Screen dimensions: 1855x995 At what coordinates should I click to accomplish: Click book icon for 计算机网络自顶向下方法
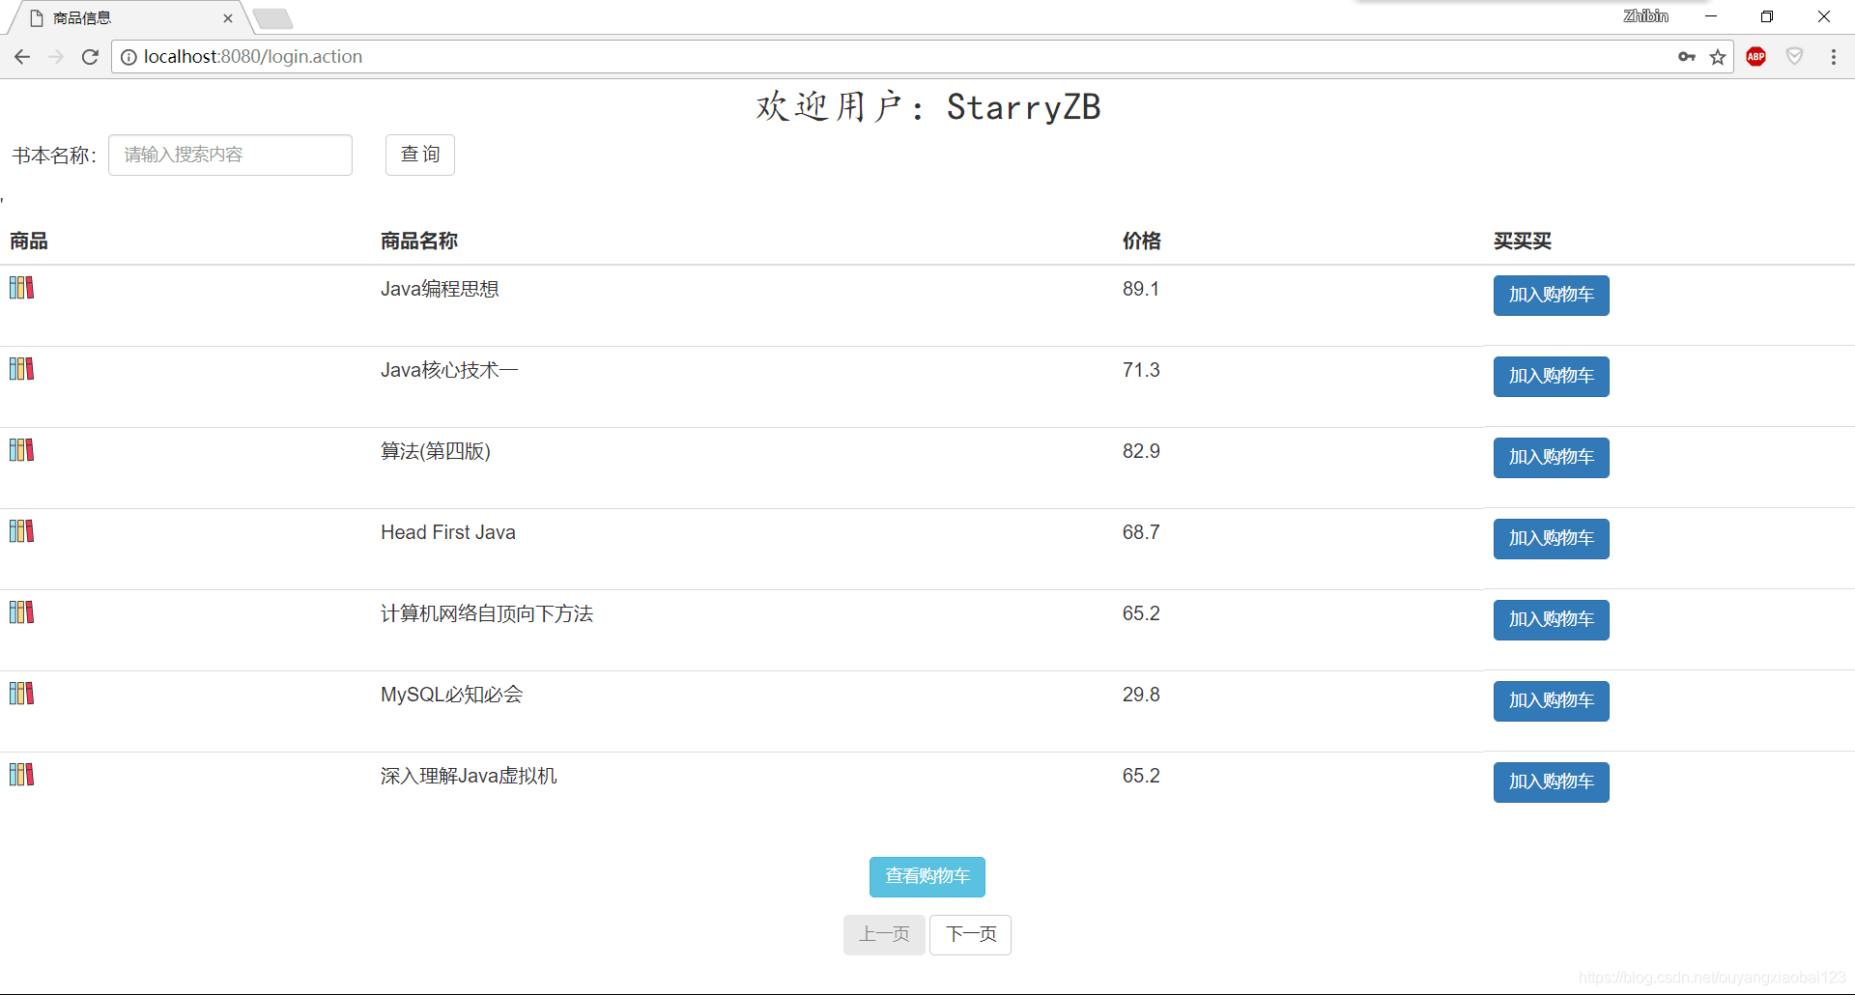[21, 612]
